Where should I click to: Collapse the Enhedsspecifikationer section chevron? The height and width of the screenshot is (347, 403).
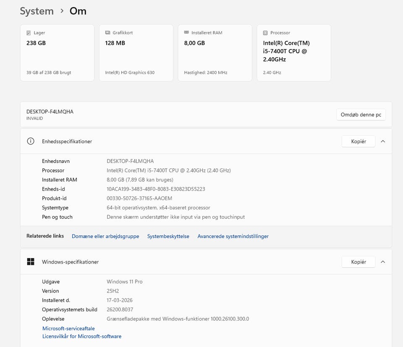(x=382, y=141)
